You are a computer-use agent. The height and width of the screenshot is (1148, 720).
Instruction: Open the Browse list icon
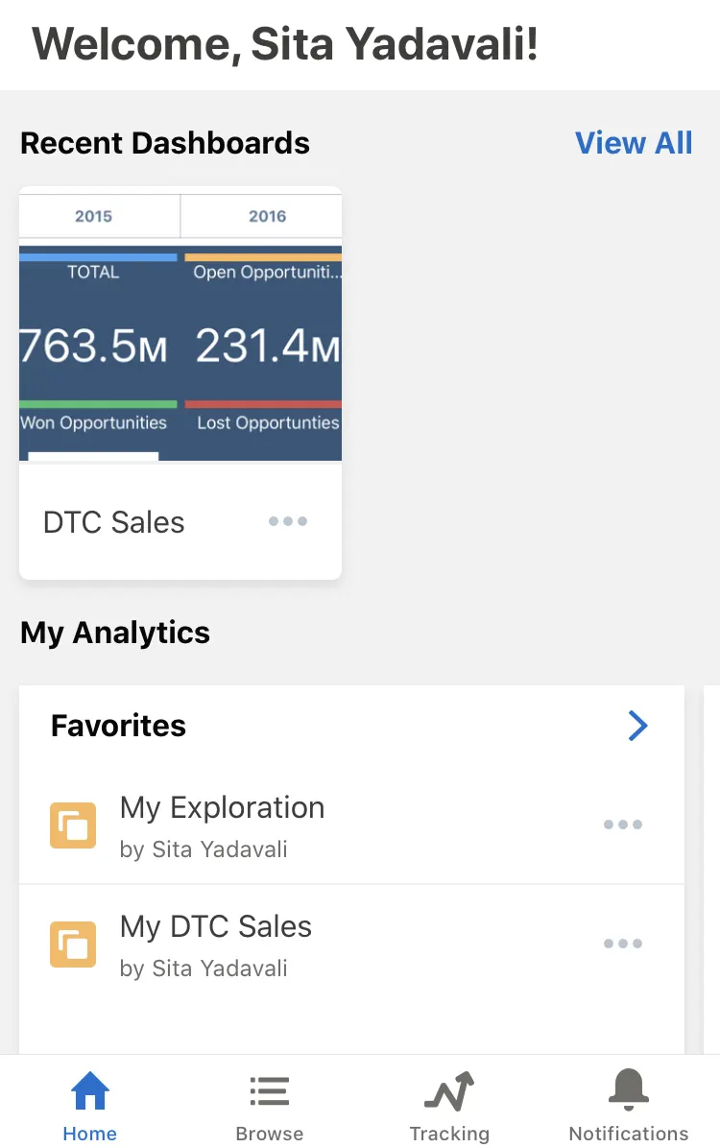tap(270, 1091)
